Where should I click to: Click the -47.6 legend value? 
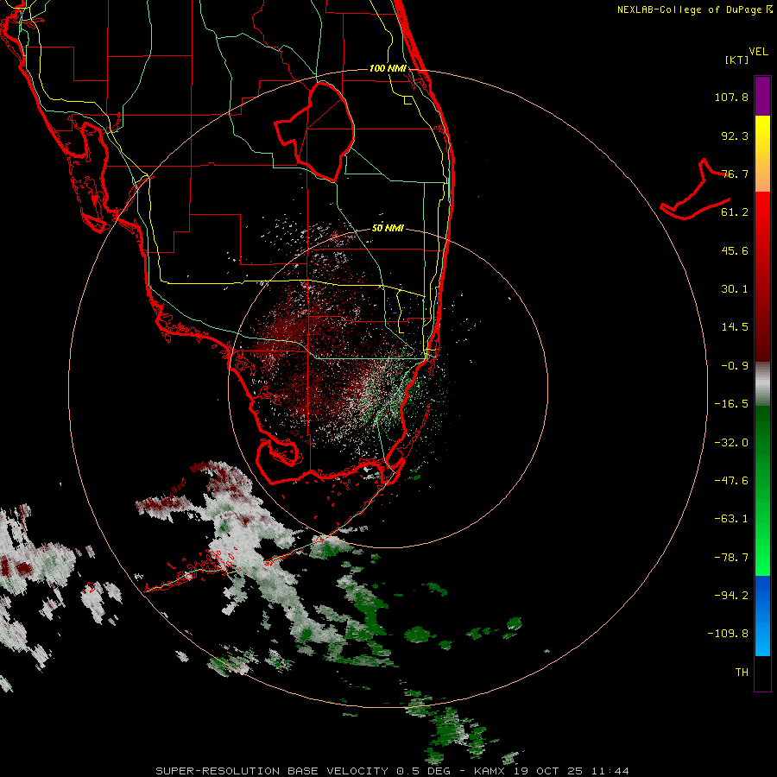731,481
